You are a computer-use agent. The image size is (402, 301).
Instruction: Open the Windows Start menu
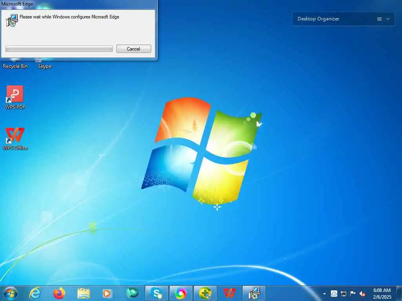pos(11,293)
